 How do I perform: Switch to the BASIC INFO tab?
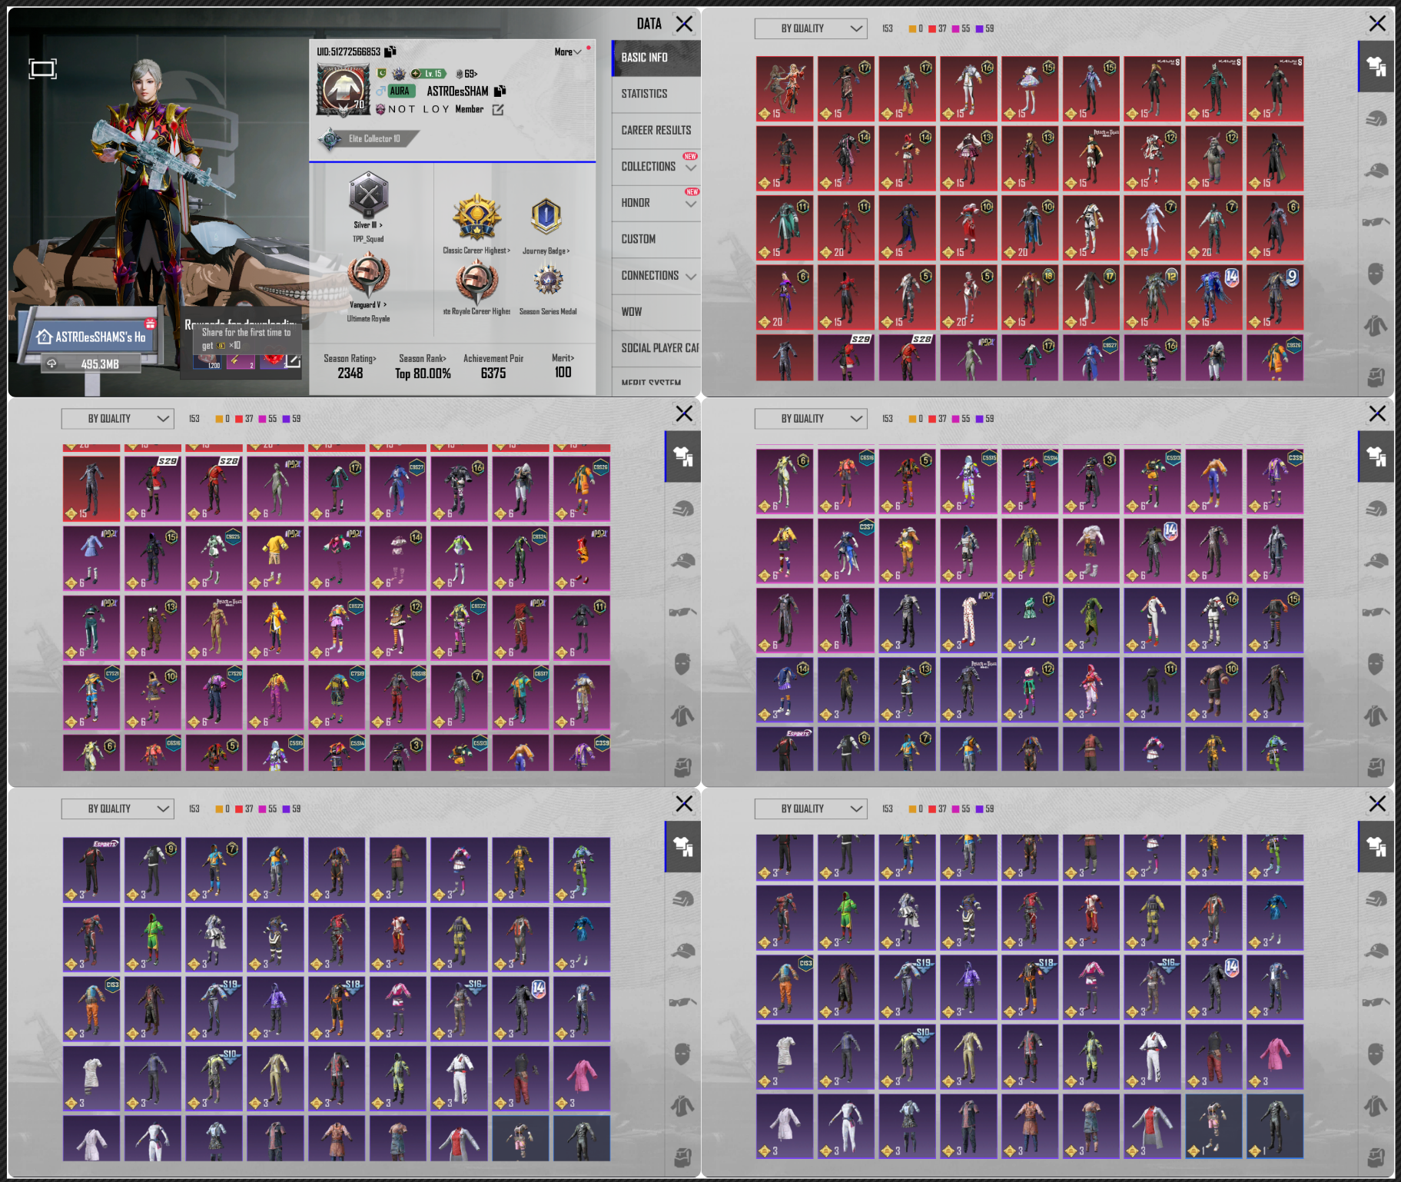[x=656, y=58]
